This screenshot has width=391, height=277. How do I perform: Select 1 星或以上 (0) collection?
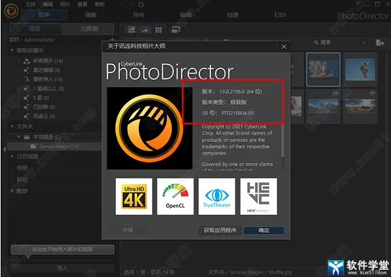[49, 89]
